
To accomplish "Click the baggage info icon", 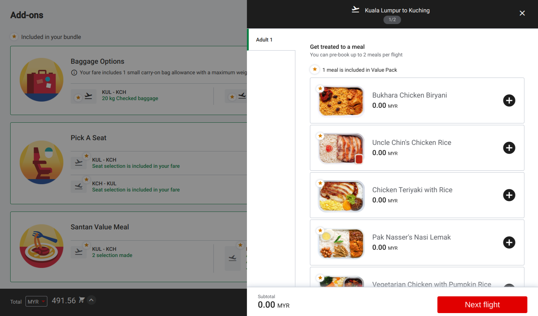I will pyautogui.click(x=74, y=72).
